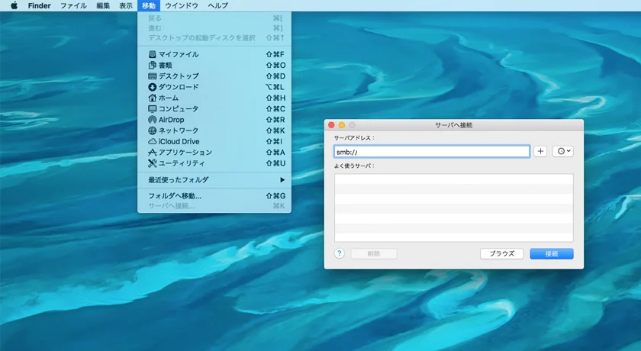Click the よく使うサーバ favorites list

454,208
